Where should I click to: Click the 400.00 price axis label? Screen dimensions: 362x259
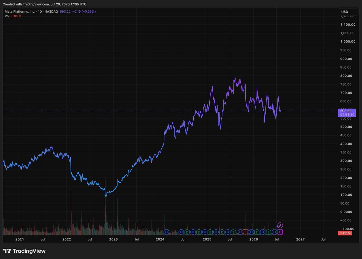coord(346,144)
